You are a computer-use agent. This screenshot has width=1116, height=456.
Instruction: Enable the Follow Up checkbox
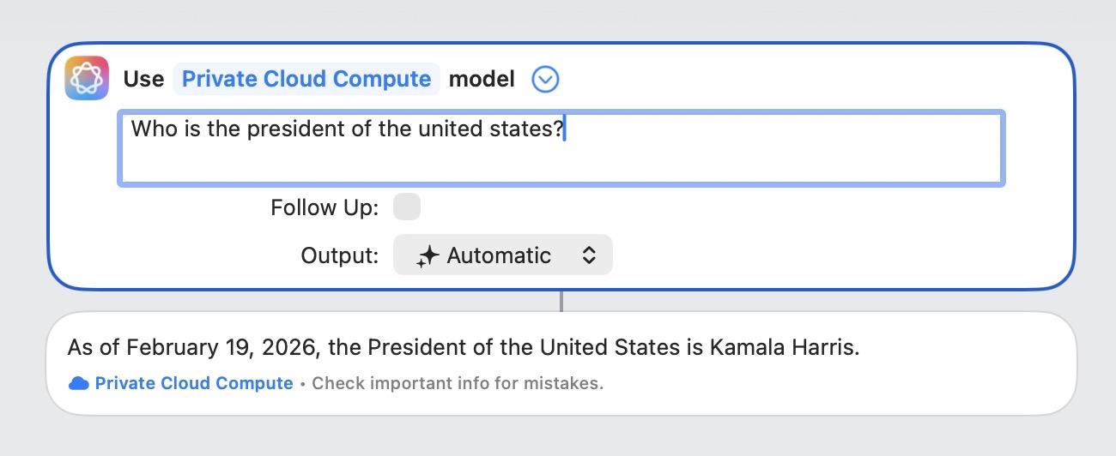point(407,207)
